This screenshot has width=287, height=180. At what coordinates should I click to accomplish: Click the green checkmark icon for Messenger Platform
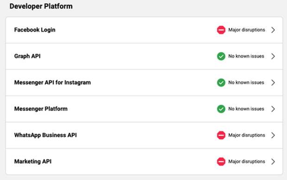[221, 109]
